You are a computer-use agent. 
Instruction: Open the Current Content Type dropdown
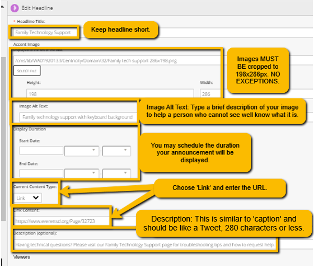click(28, 198)
